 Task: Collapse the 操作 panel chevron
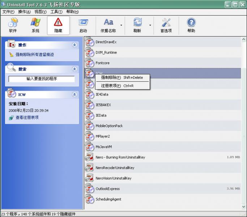pos(74,45)
